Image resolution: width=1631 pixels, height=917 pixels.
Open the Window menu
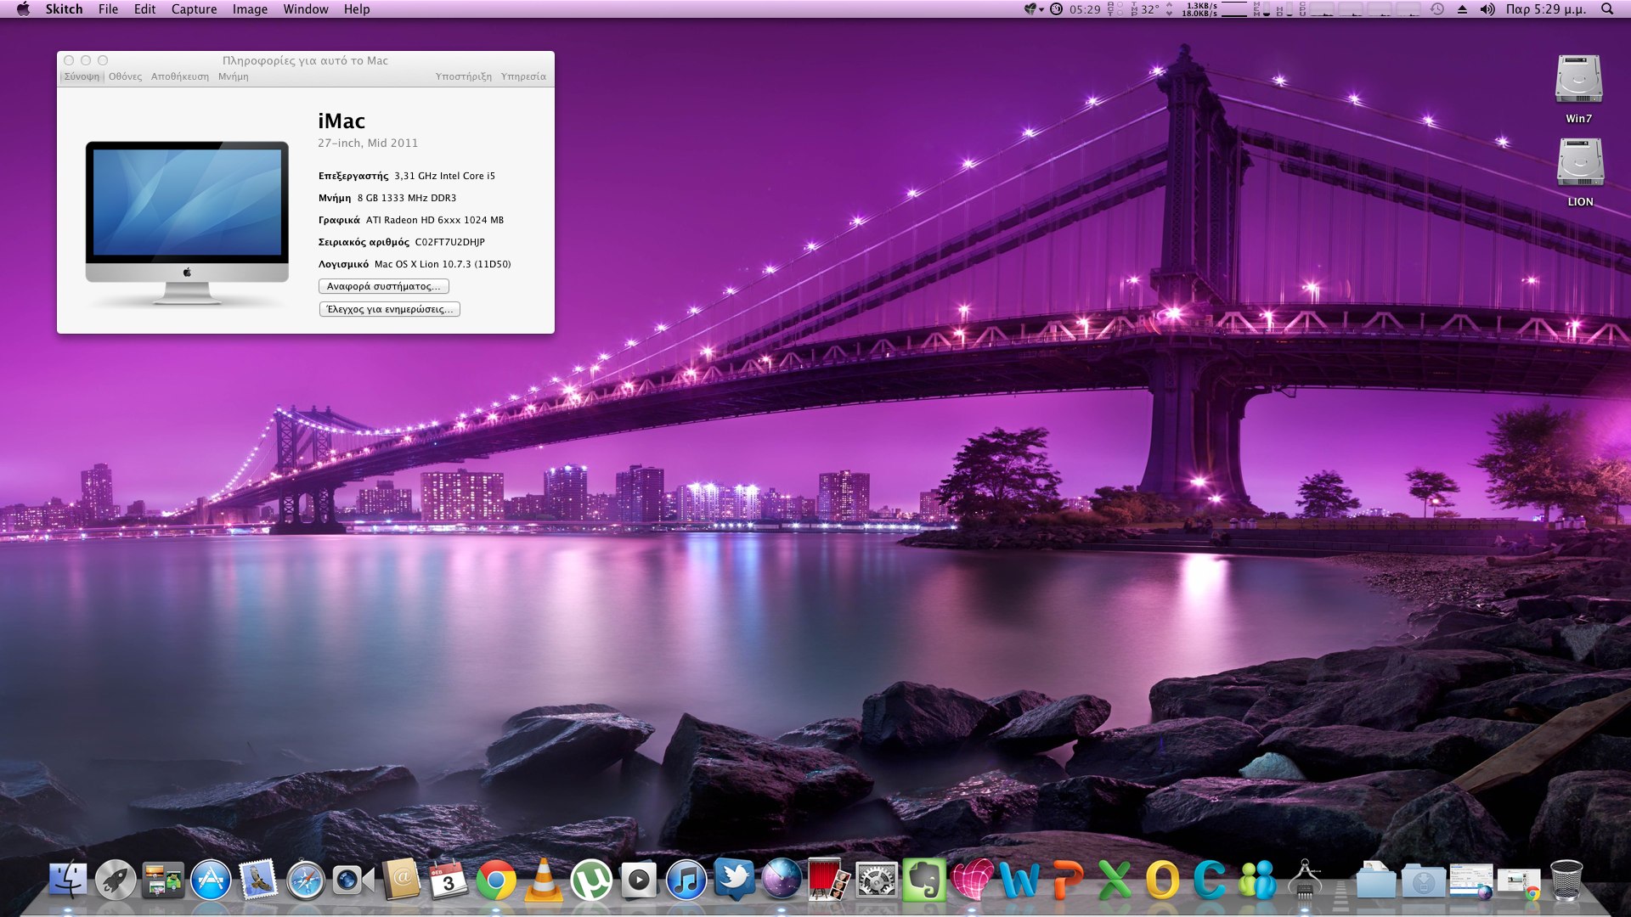[306, 9]
